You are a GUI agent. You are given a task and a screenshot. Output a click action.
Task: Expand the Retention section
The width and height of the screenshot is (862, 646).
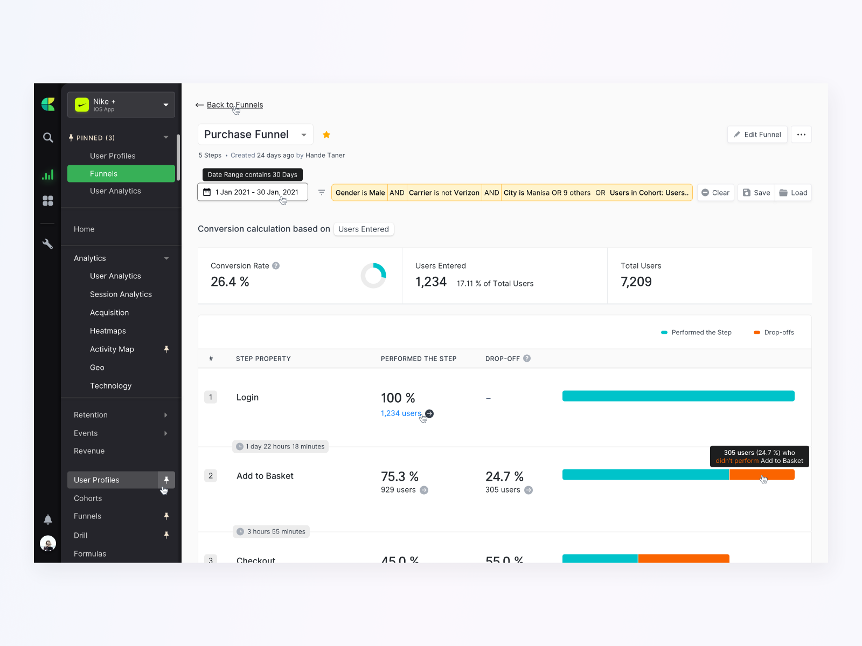(165, 415)
